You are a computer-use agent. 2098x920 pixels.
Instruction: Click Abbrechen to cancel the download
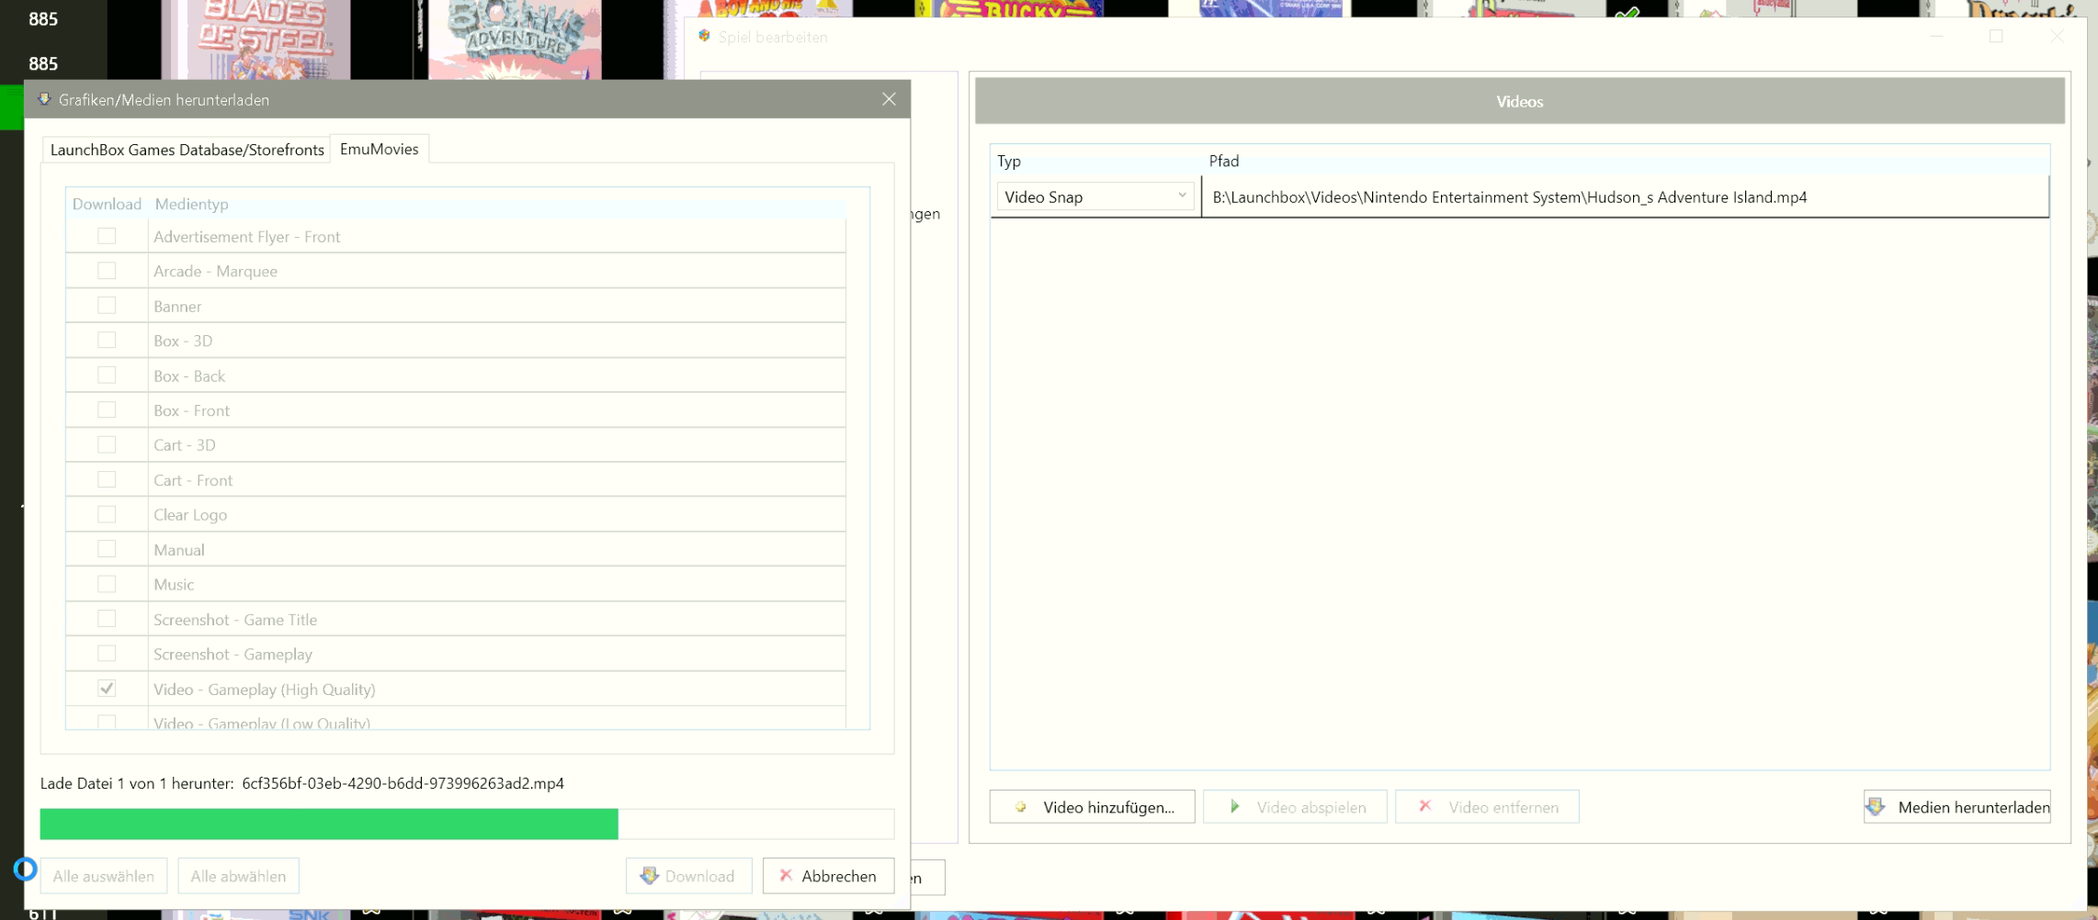point(828,876)
